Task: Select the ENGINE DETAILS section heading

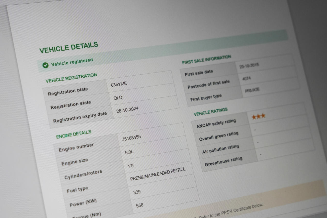Action: point(74,134)
